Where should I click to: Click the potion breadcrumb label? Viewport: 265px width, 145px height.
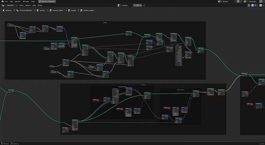point(42,10)
